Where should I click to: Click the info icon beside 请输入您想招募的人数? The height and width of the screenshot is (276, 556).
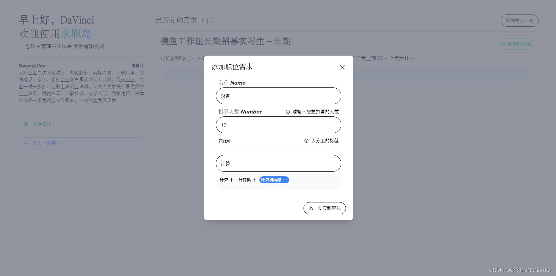coord(288,112)
